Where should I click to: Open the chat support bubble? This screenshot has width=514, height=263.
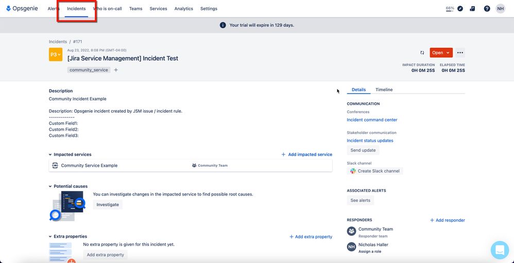tap(500, 250)
